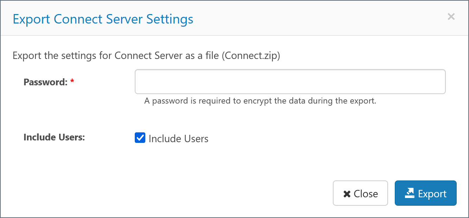Image resolution: width=469 pixels, height=218 pixels.
Task: Click the X icon inside the Close button
Action: click(347, 194)
